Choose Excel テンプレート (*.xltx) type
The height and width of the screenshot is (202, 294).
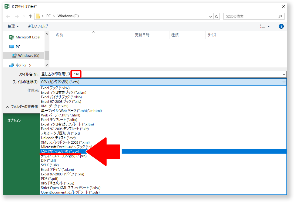(x=163, y=120)
